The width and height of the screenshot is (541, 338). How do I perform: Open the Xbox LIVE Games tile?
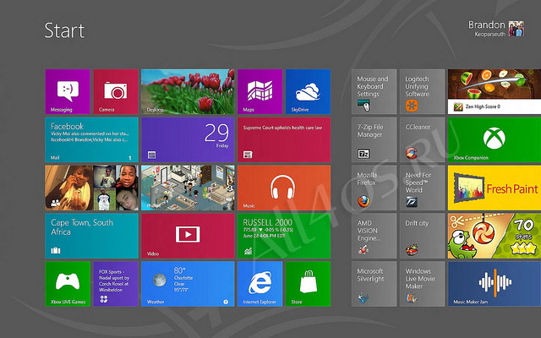pyautogui.click(x=68, y=284)
